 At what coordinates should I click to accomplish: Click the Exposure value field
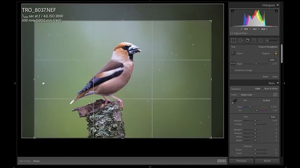click(x=275, y=120)
